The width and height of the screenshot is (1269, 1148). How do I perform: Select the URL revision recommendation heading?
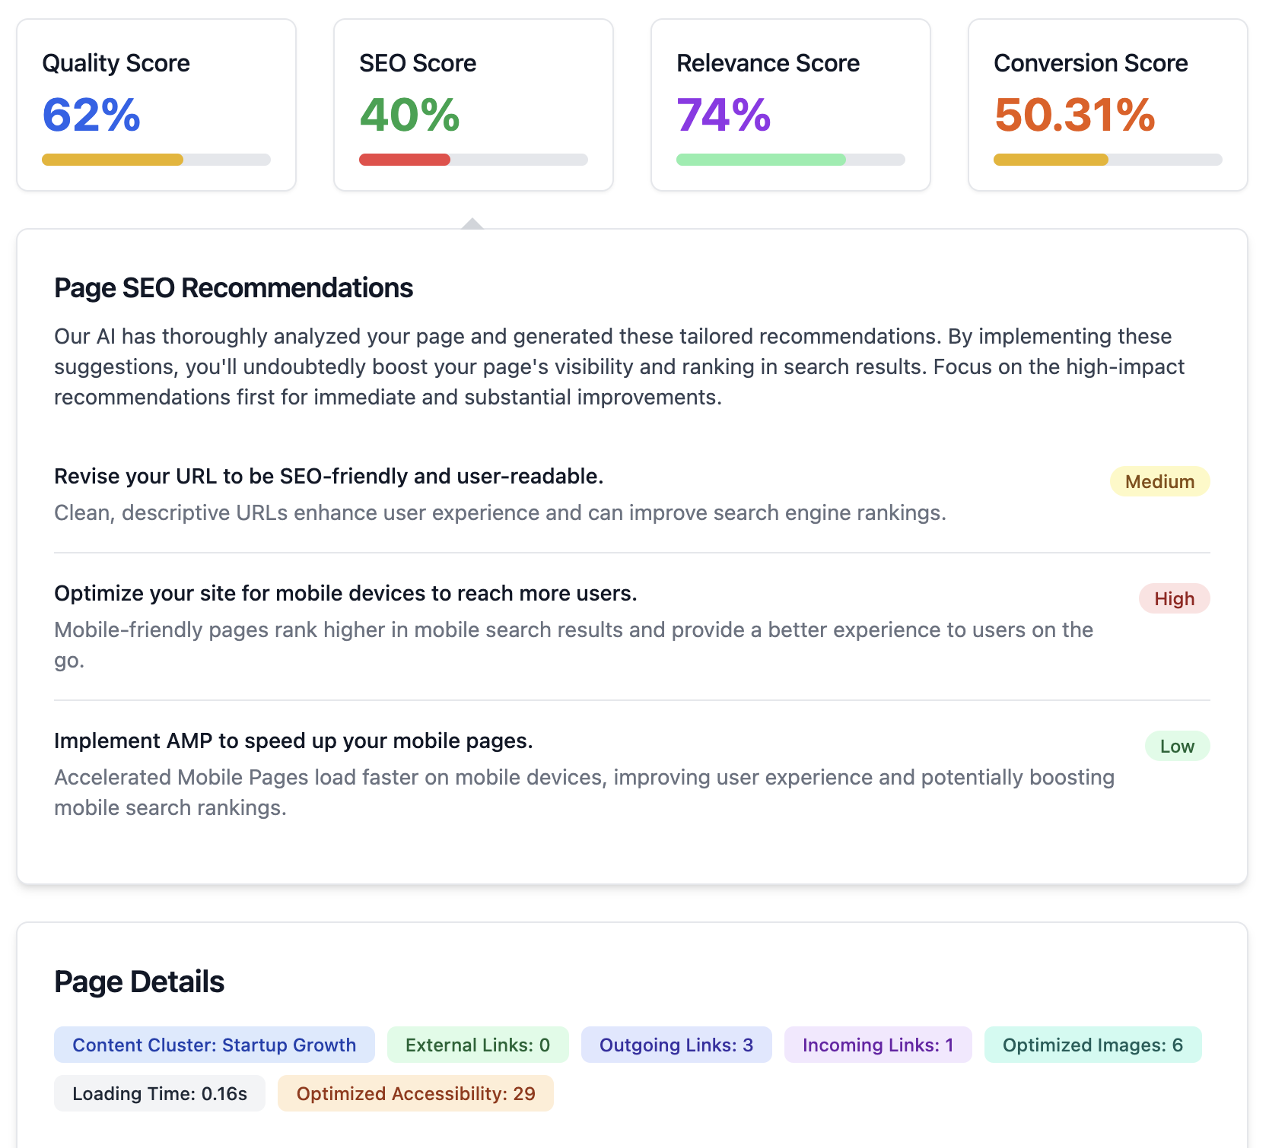point(328,477)
